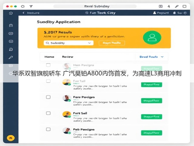Viewport: 194px width, 146px height.
Task: Open the building icon in sidebar
Action: point(11,26)
